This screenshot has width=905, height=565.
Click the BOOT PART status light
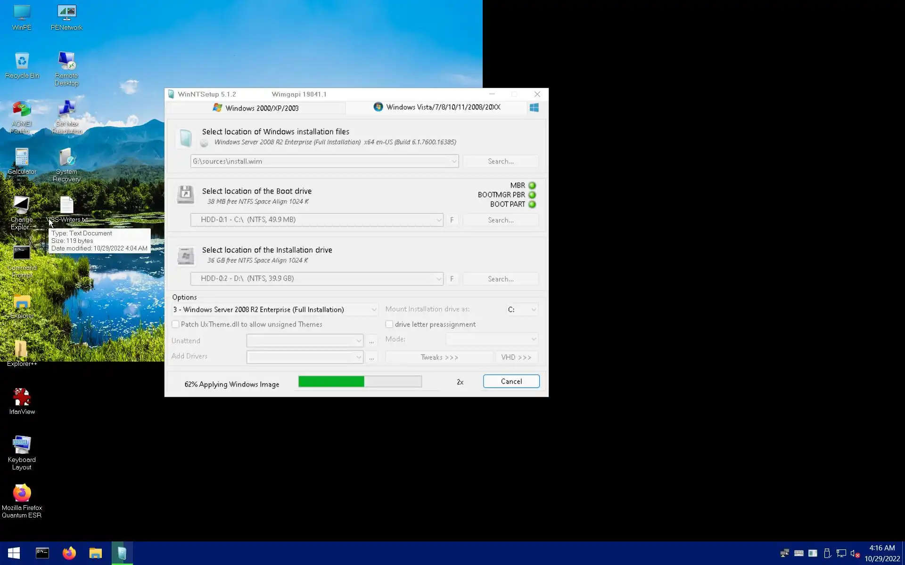[532, 204]
